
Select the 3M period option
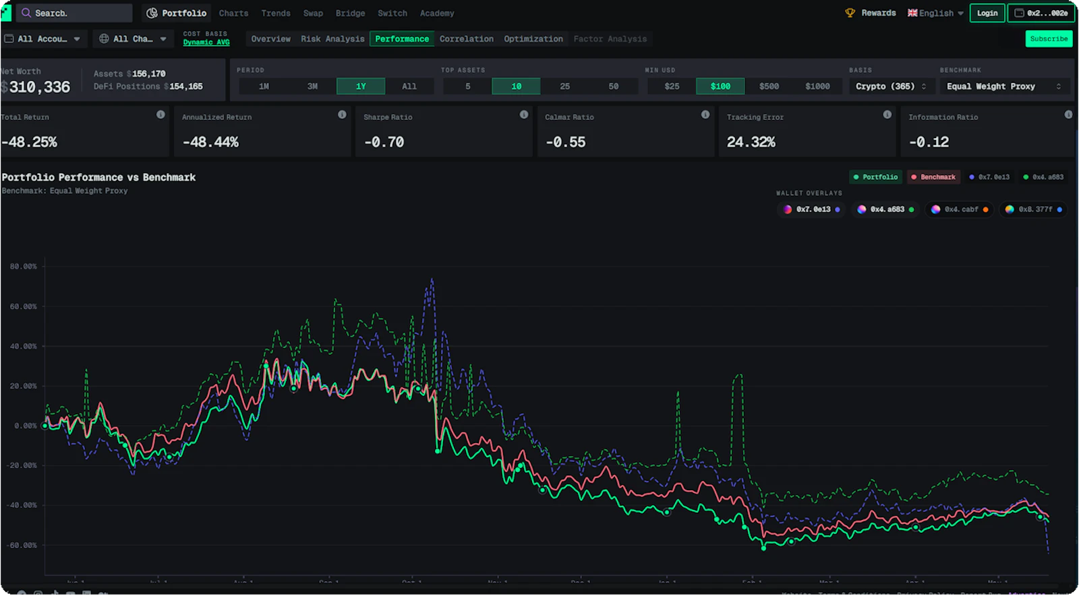[312, 86]
